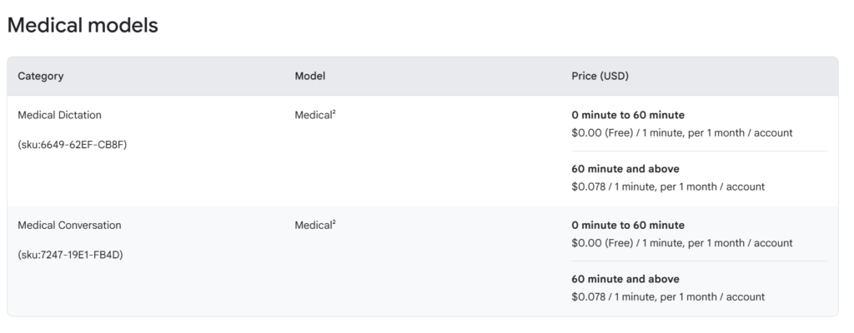Click the SKU 6649-62EF-CB8F text
This screenshot has height=333, width=854.
pyautogui.click(x=73, y=144)
